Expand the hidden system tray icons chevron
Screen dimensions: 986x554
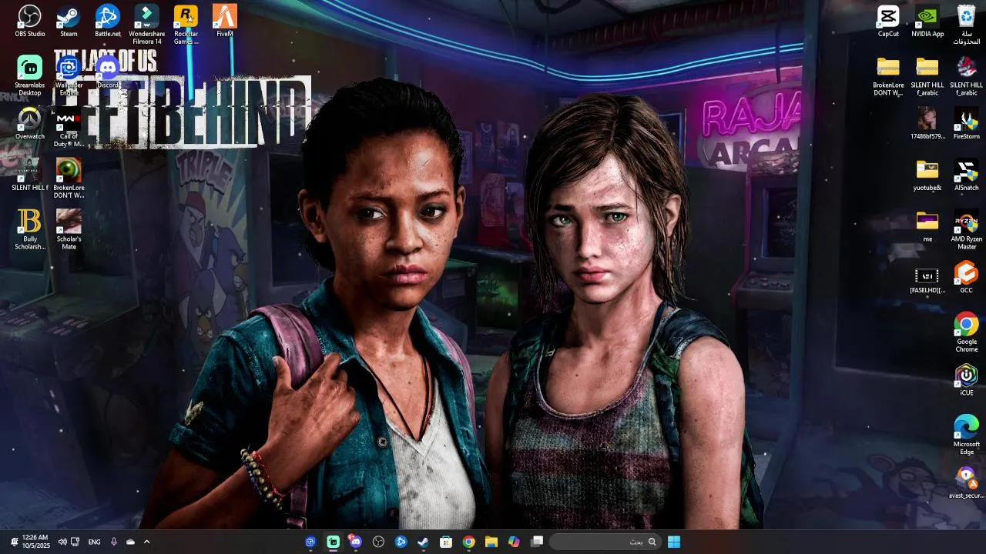point(146,542)
